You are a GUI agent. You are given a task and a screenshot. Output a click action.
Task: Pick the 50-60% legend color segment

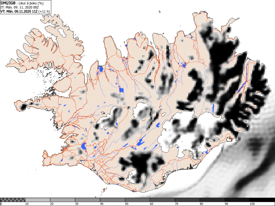point(137,200)
